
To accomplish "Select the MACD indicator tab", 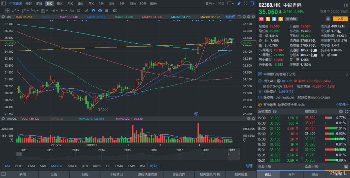I will [72, 166].
